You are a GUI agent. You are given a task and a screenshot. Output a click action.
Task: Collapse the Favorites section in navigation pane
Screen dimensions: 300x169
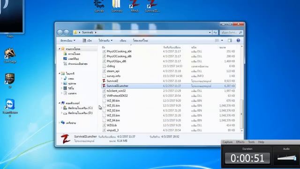(x=60, y=49)
